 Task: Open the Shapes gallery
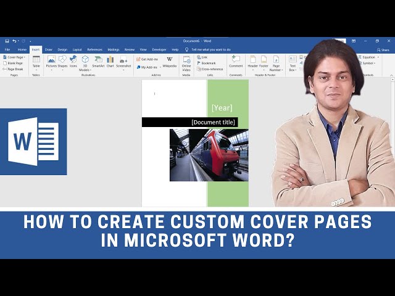pos(62,63)
